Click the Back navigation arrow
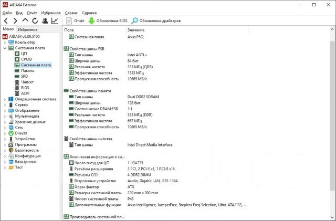Viewport: 336px width, 221px height. (6, 21)
